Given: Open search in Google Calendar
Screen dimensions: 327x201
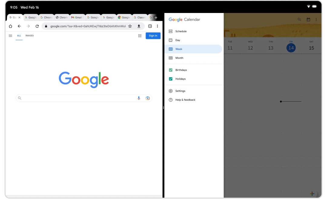Looking at the screenshot, I should (299, 19).
